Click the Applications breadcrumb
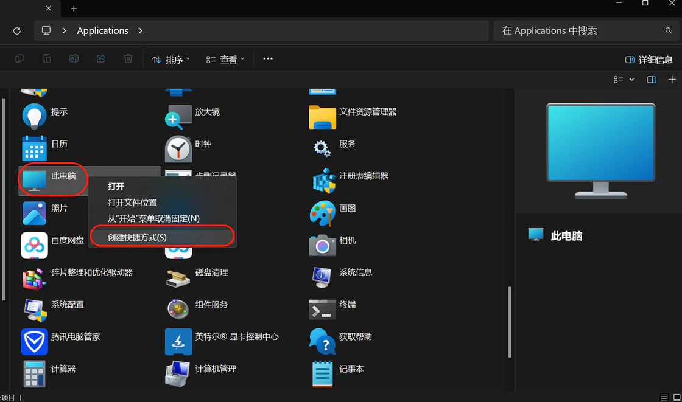This screenshot has height=402, width=682. (x=103, y=31)
